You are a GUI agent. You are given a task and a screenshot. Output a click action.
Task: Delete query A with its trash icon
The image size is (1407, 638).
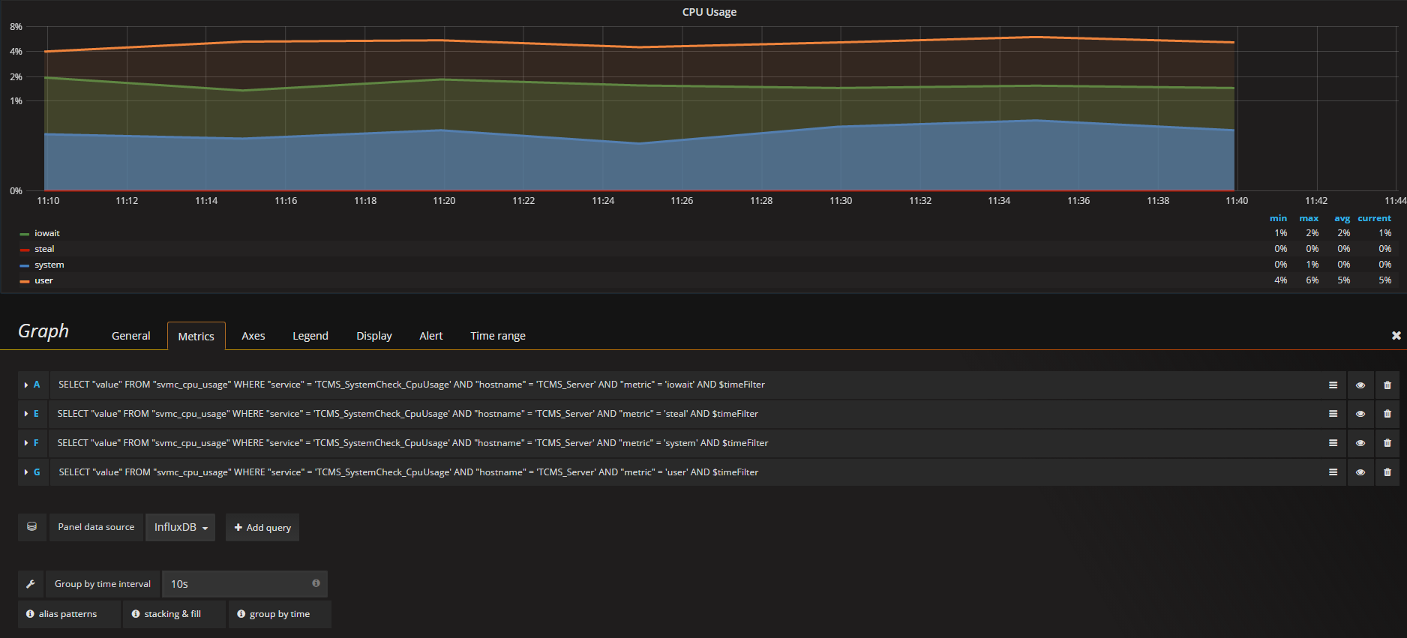pos(1387,385)
